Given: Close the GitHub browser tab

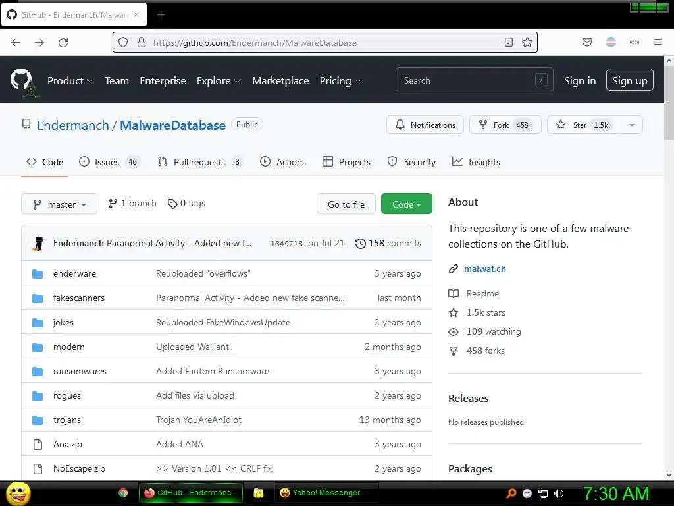Looking at the screenshot, I should tap(136, 14).
